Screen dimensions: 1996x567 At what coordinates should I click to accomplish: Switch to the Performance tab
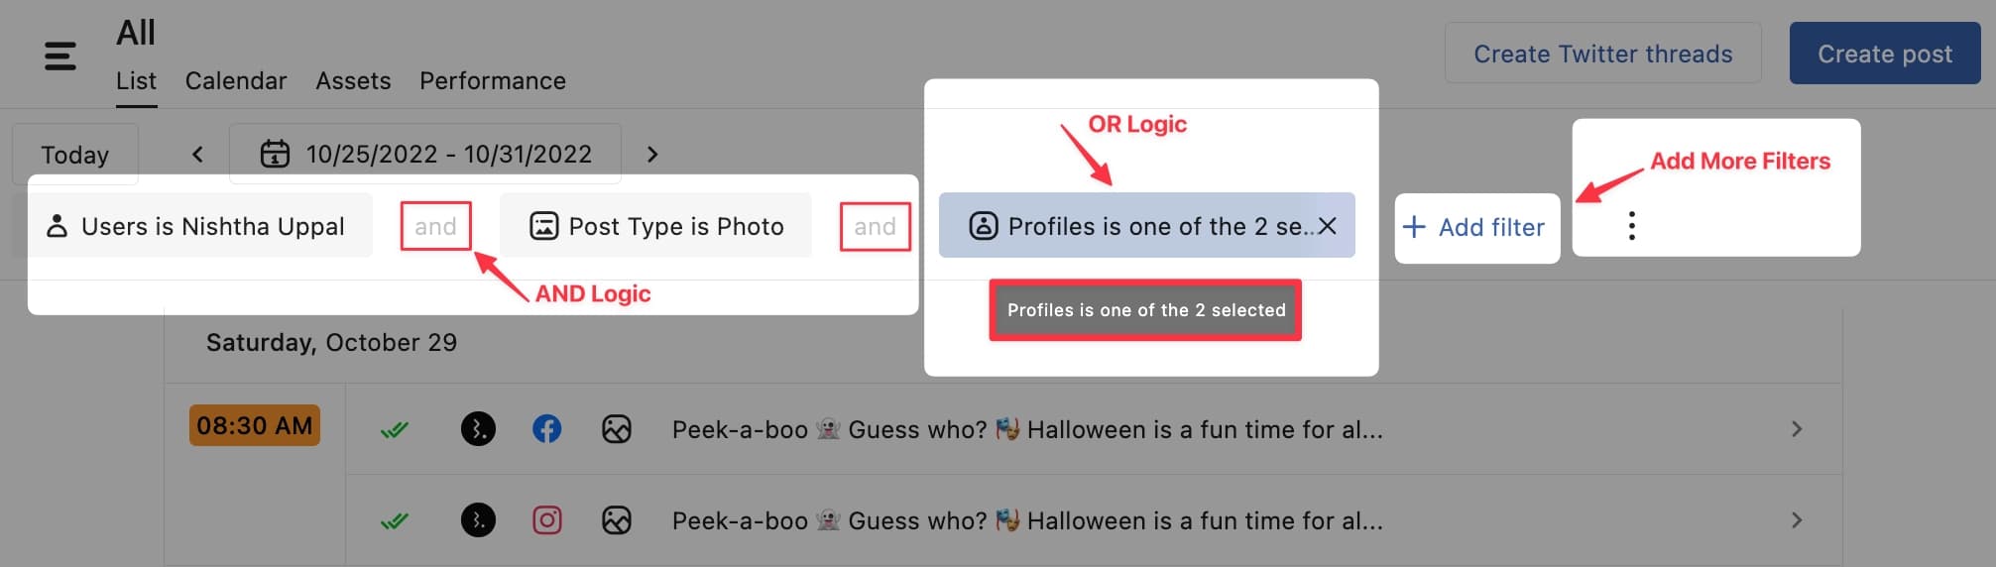click(x=493, y=81)
